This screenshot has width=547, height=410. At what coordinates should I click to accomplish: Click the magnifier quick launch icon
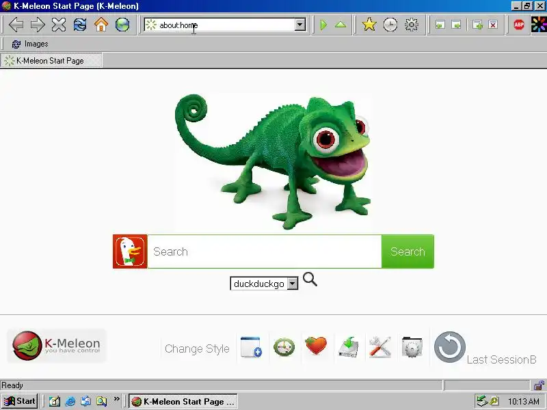[x=101, y=401]
